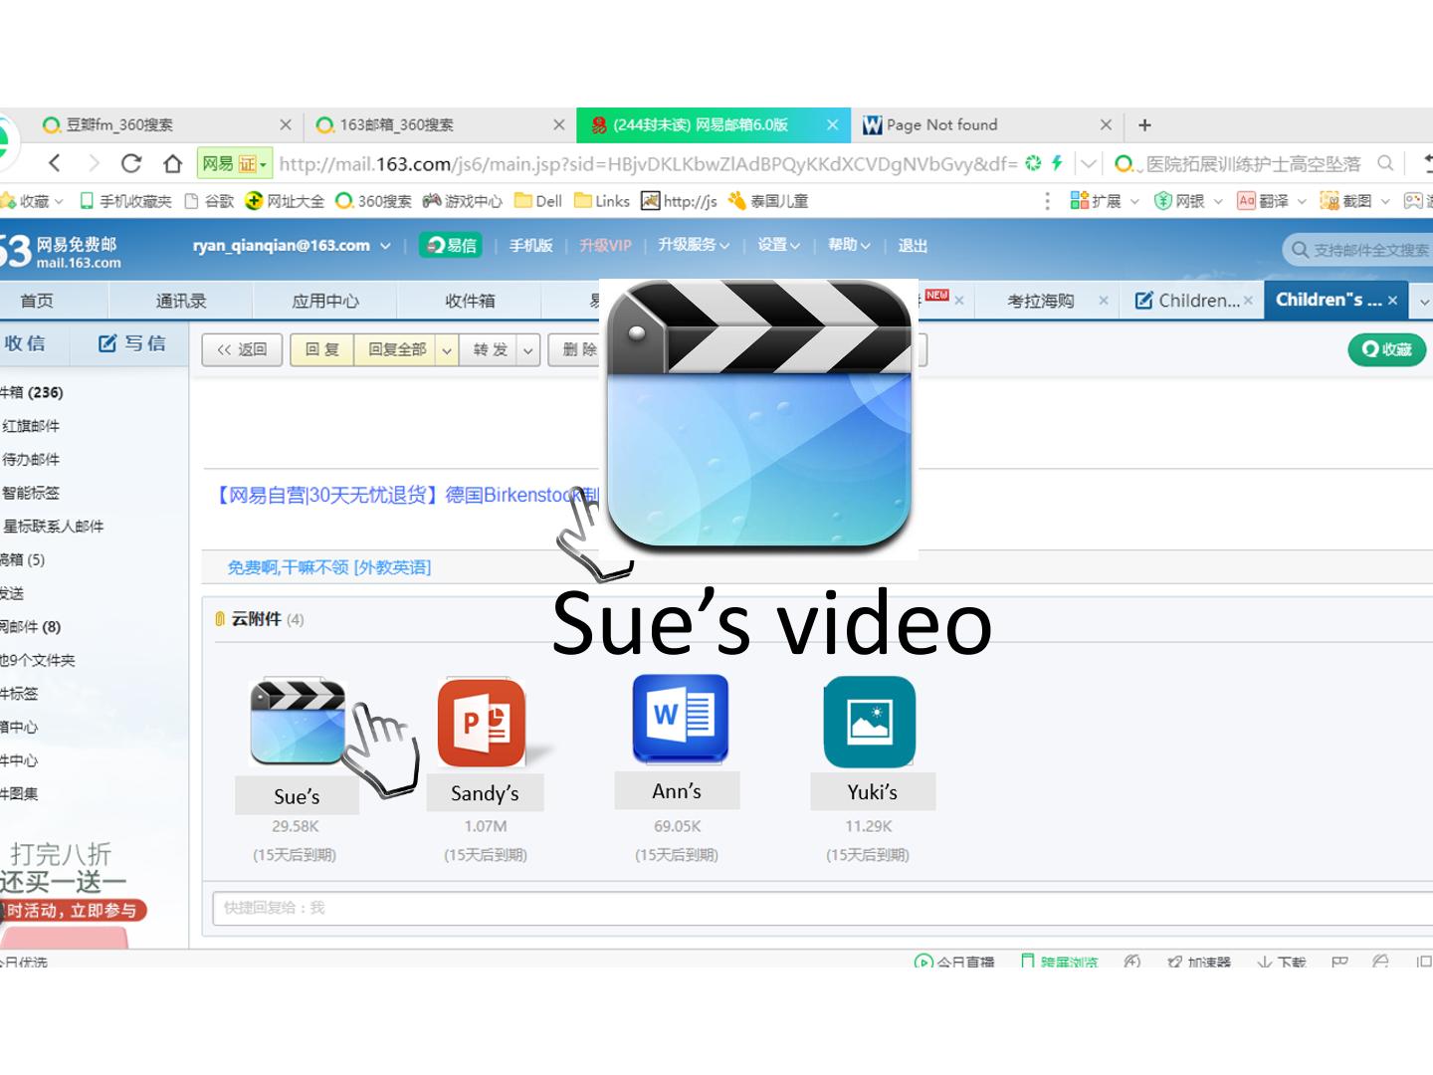
Task: Click the magnifier icon in browser search box
Action: pos(1385,163)
